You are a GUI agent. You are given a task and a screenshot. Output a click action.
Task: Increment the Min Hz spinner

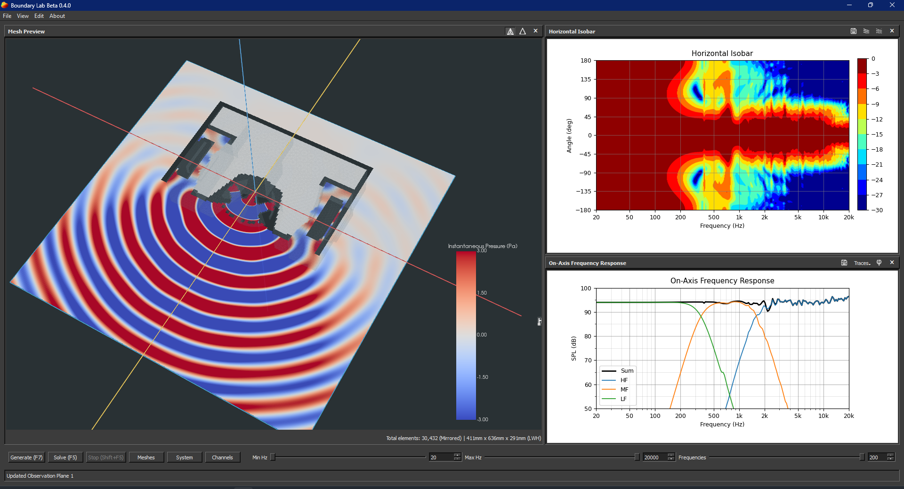tap(457, 455)
